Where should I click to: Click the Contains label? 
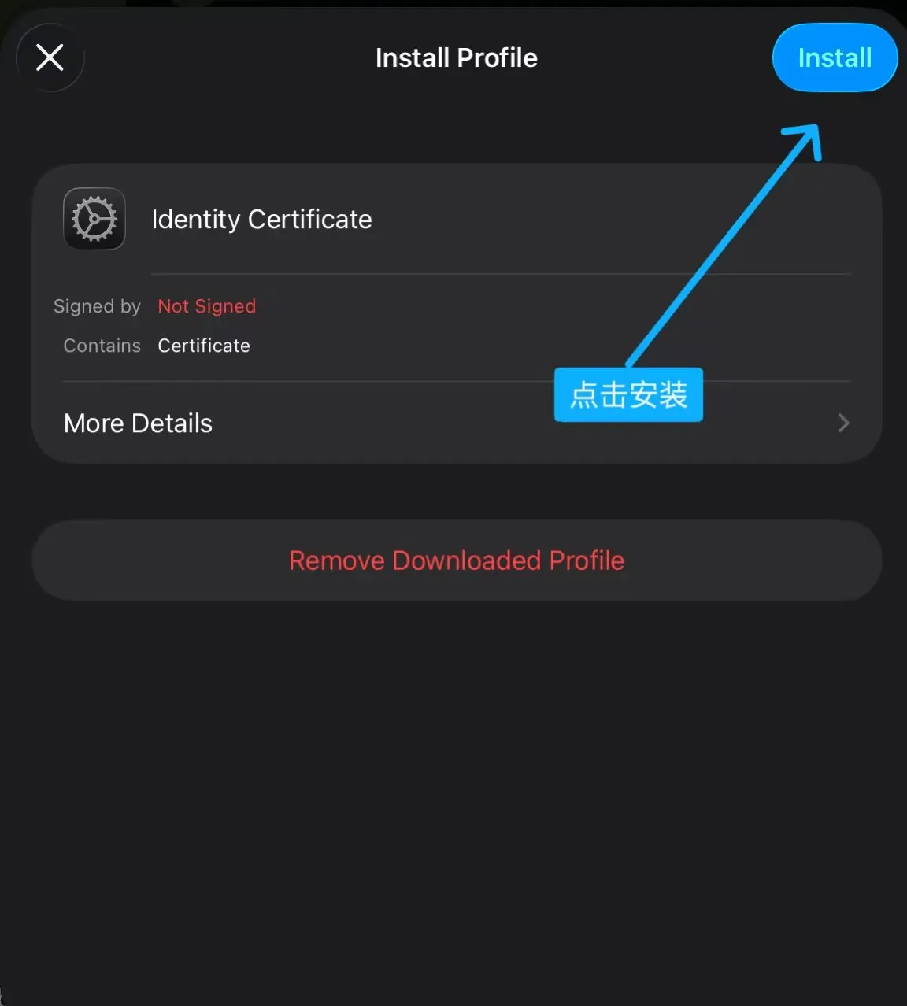click(x=102, y=346)
